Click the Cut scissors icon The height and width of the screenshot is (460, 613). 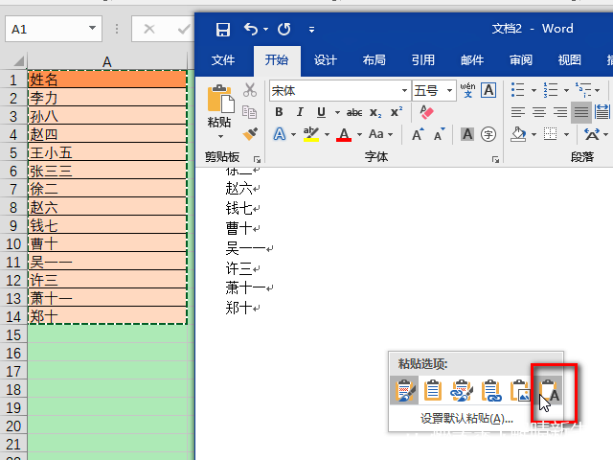coord(250,90)
